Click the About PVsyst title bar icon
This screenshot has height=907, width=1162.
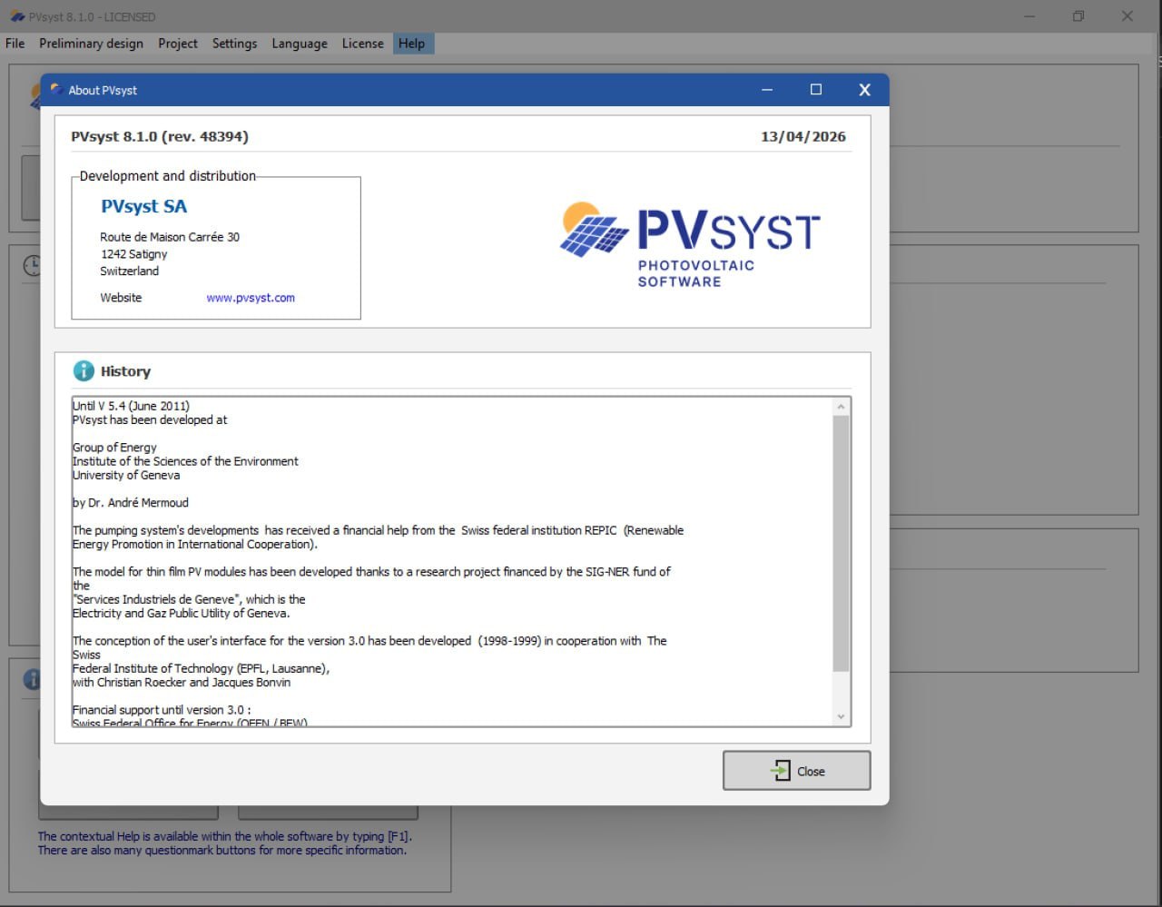click(56, 90)
